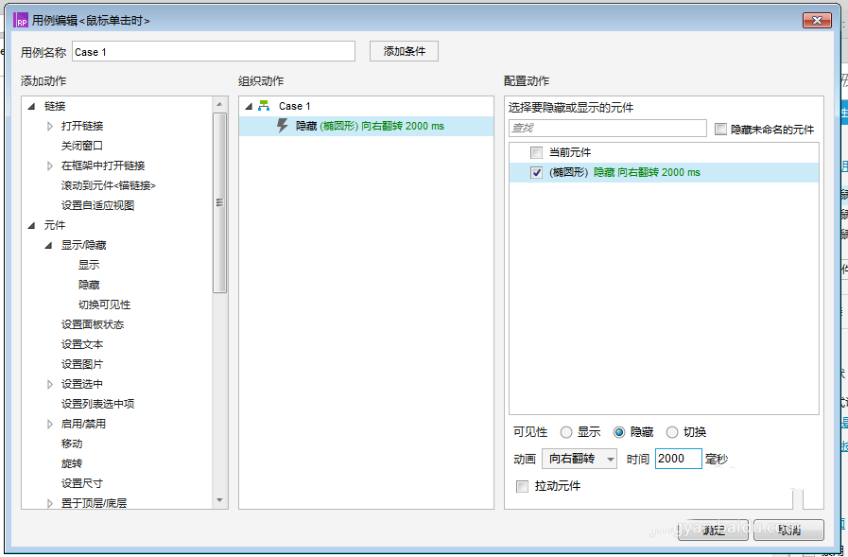Confirm the case with the 确定 button
This screenshot has width=848, height=557.
715,531
